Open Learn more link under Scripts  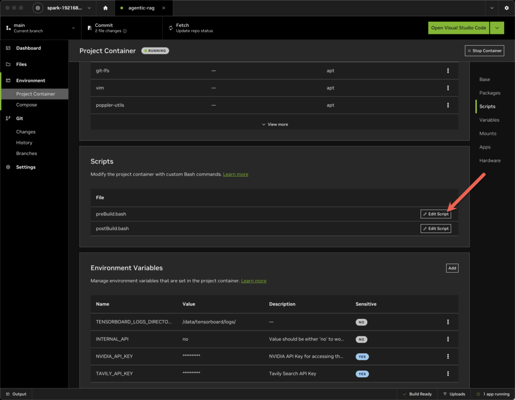pos(235,174)
